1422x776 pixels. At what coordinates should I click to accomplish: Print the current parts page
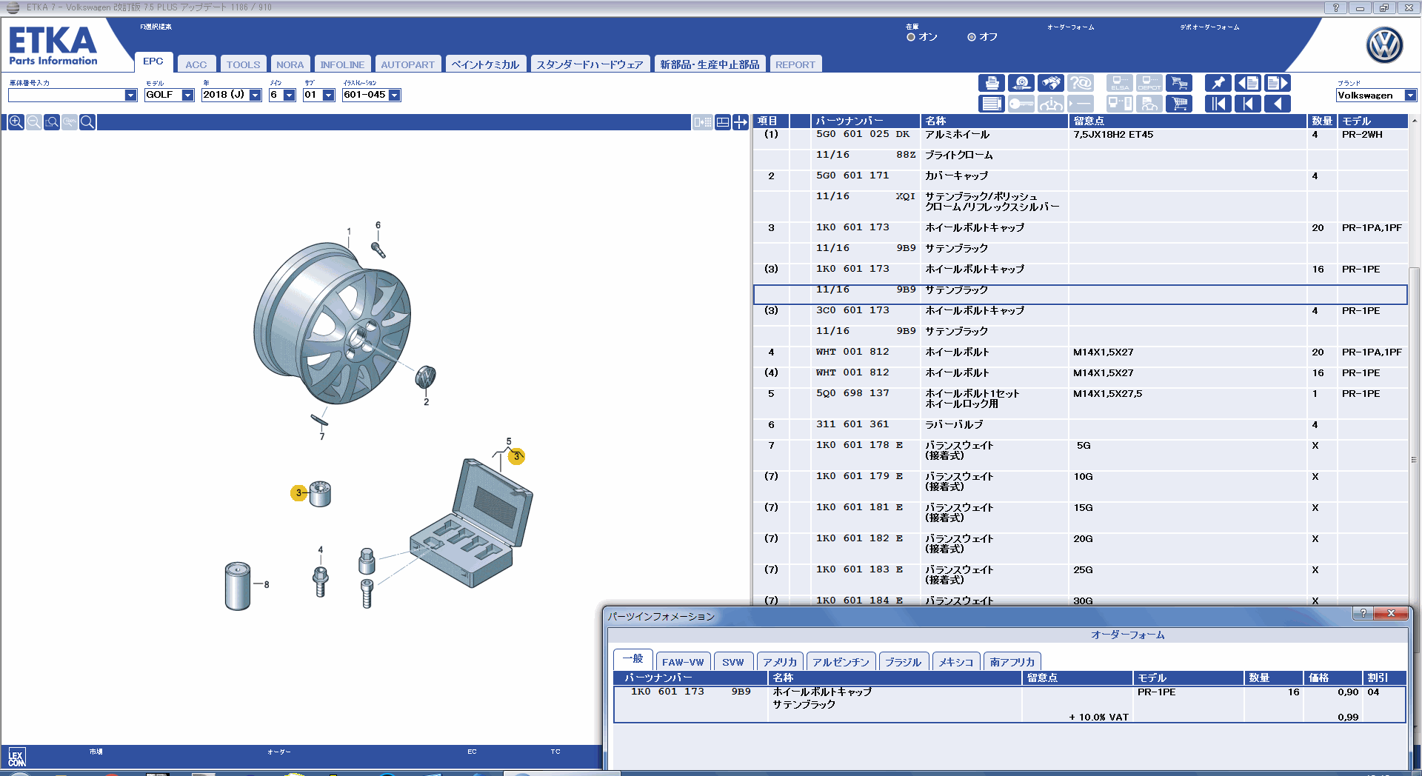992,83
